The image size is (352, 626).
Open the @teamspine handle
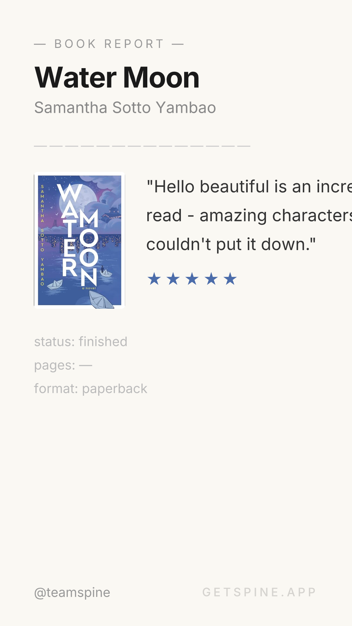pyautogui.click(x=72, y=592)
